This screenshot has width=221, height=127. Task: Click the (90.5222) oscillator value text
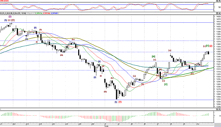click(x=4, y=1)
